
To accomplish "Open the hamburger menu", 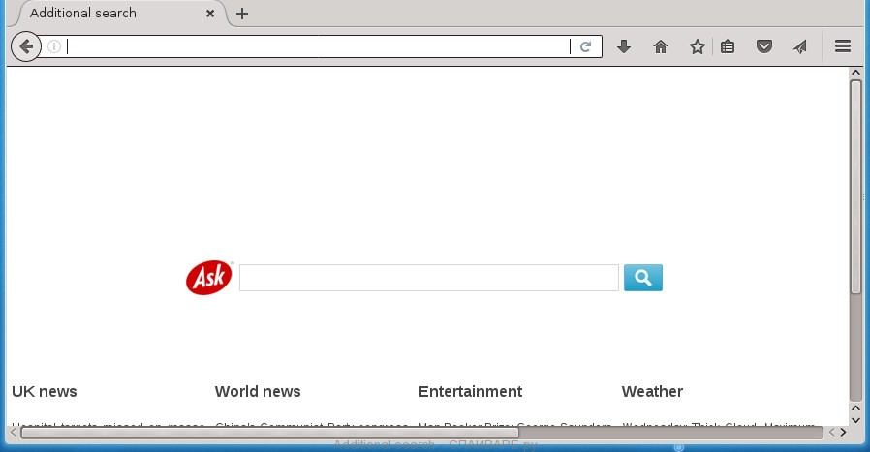I will 842,46.
